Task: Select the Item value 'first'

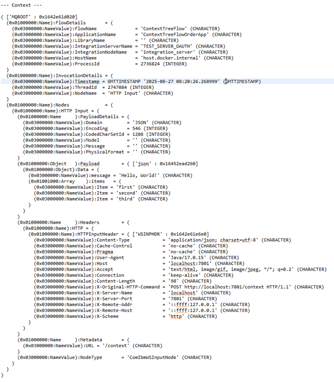Action: tap(125, 187)
